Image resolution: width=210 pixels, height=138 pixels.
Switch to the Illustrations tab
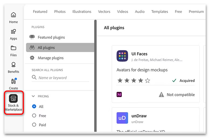pos(82,12)
